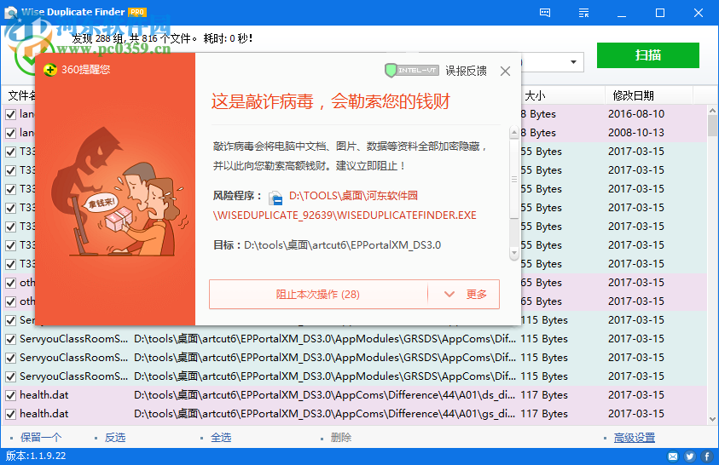This screenshot has height=465, width=719.
Task: Click 全选 to select all
Action: point(221,438)
